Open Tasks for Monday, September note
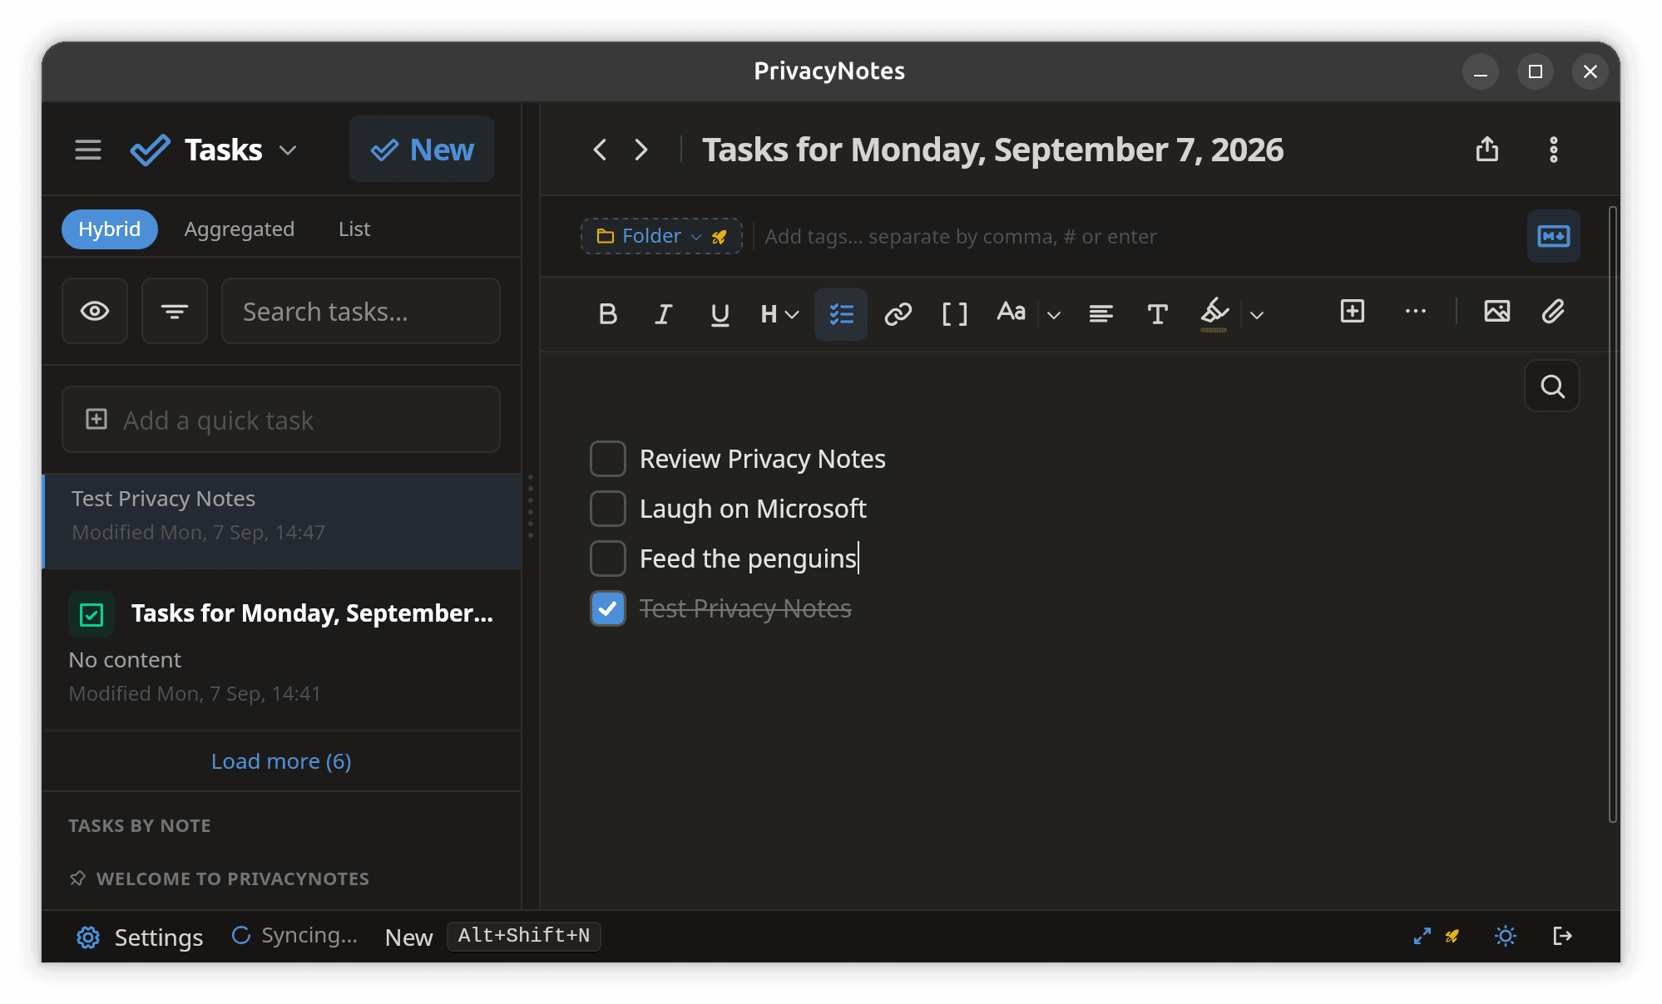This screenshot has height=1004, width=1662. (283, 650)
